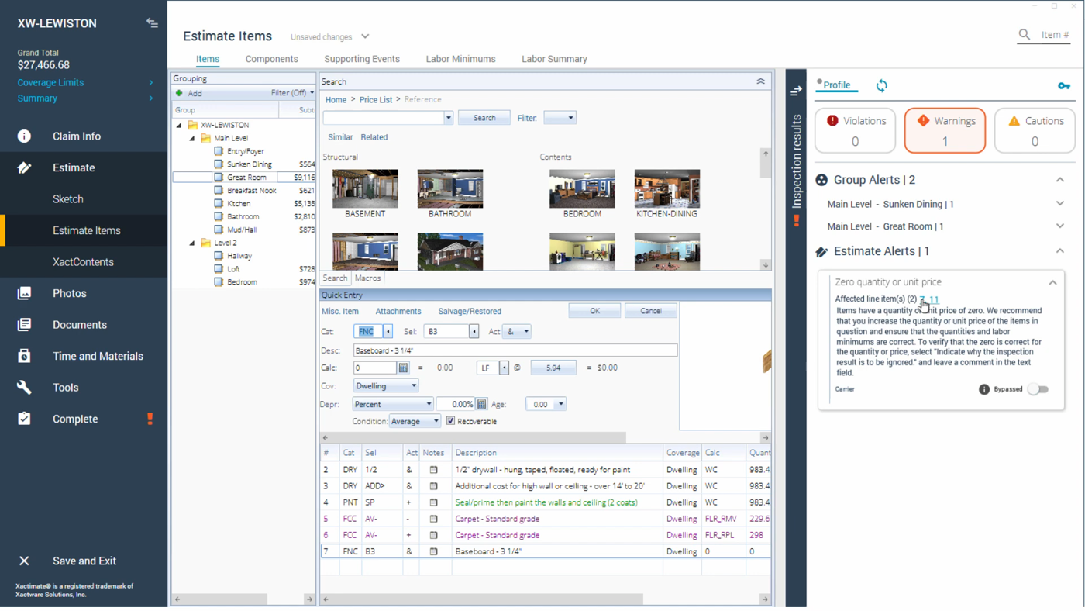The width and height of the screenshot is (1085, 611).
Task: Open the Filter (Off) dropdown in Grouping
Action: 292,93
